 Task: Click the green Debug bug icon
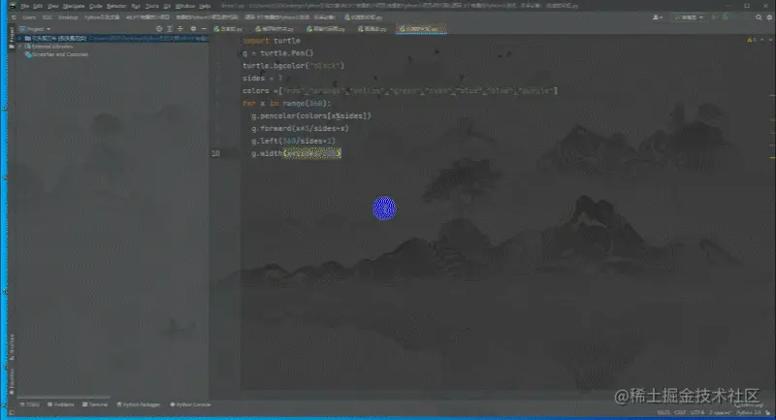pos(725,17)
